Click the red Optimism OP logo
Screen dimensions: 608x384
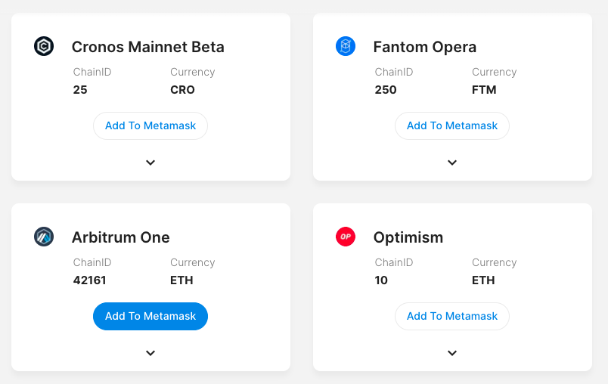346,237
